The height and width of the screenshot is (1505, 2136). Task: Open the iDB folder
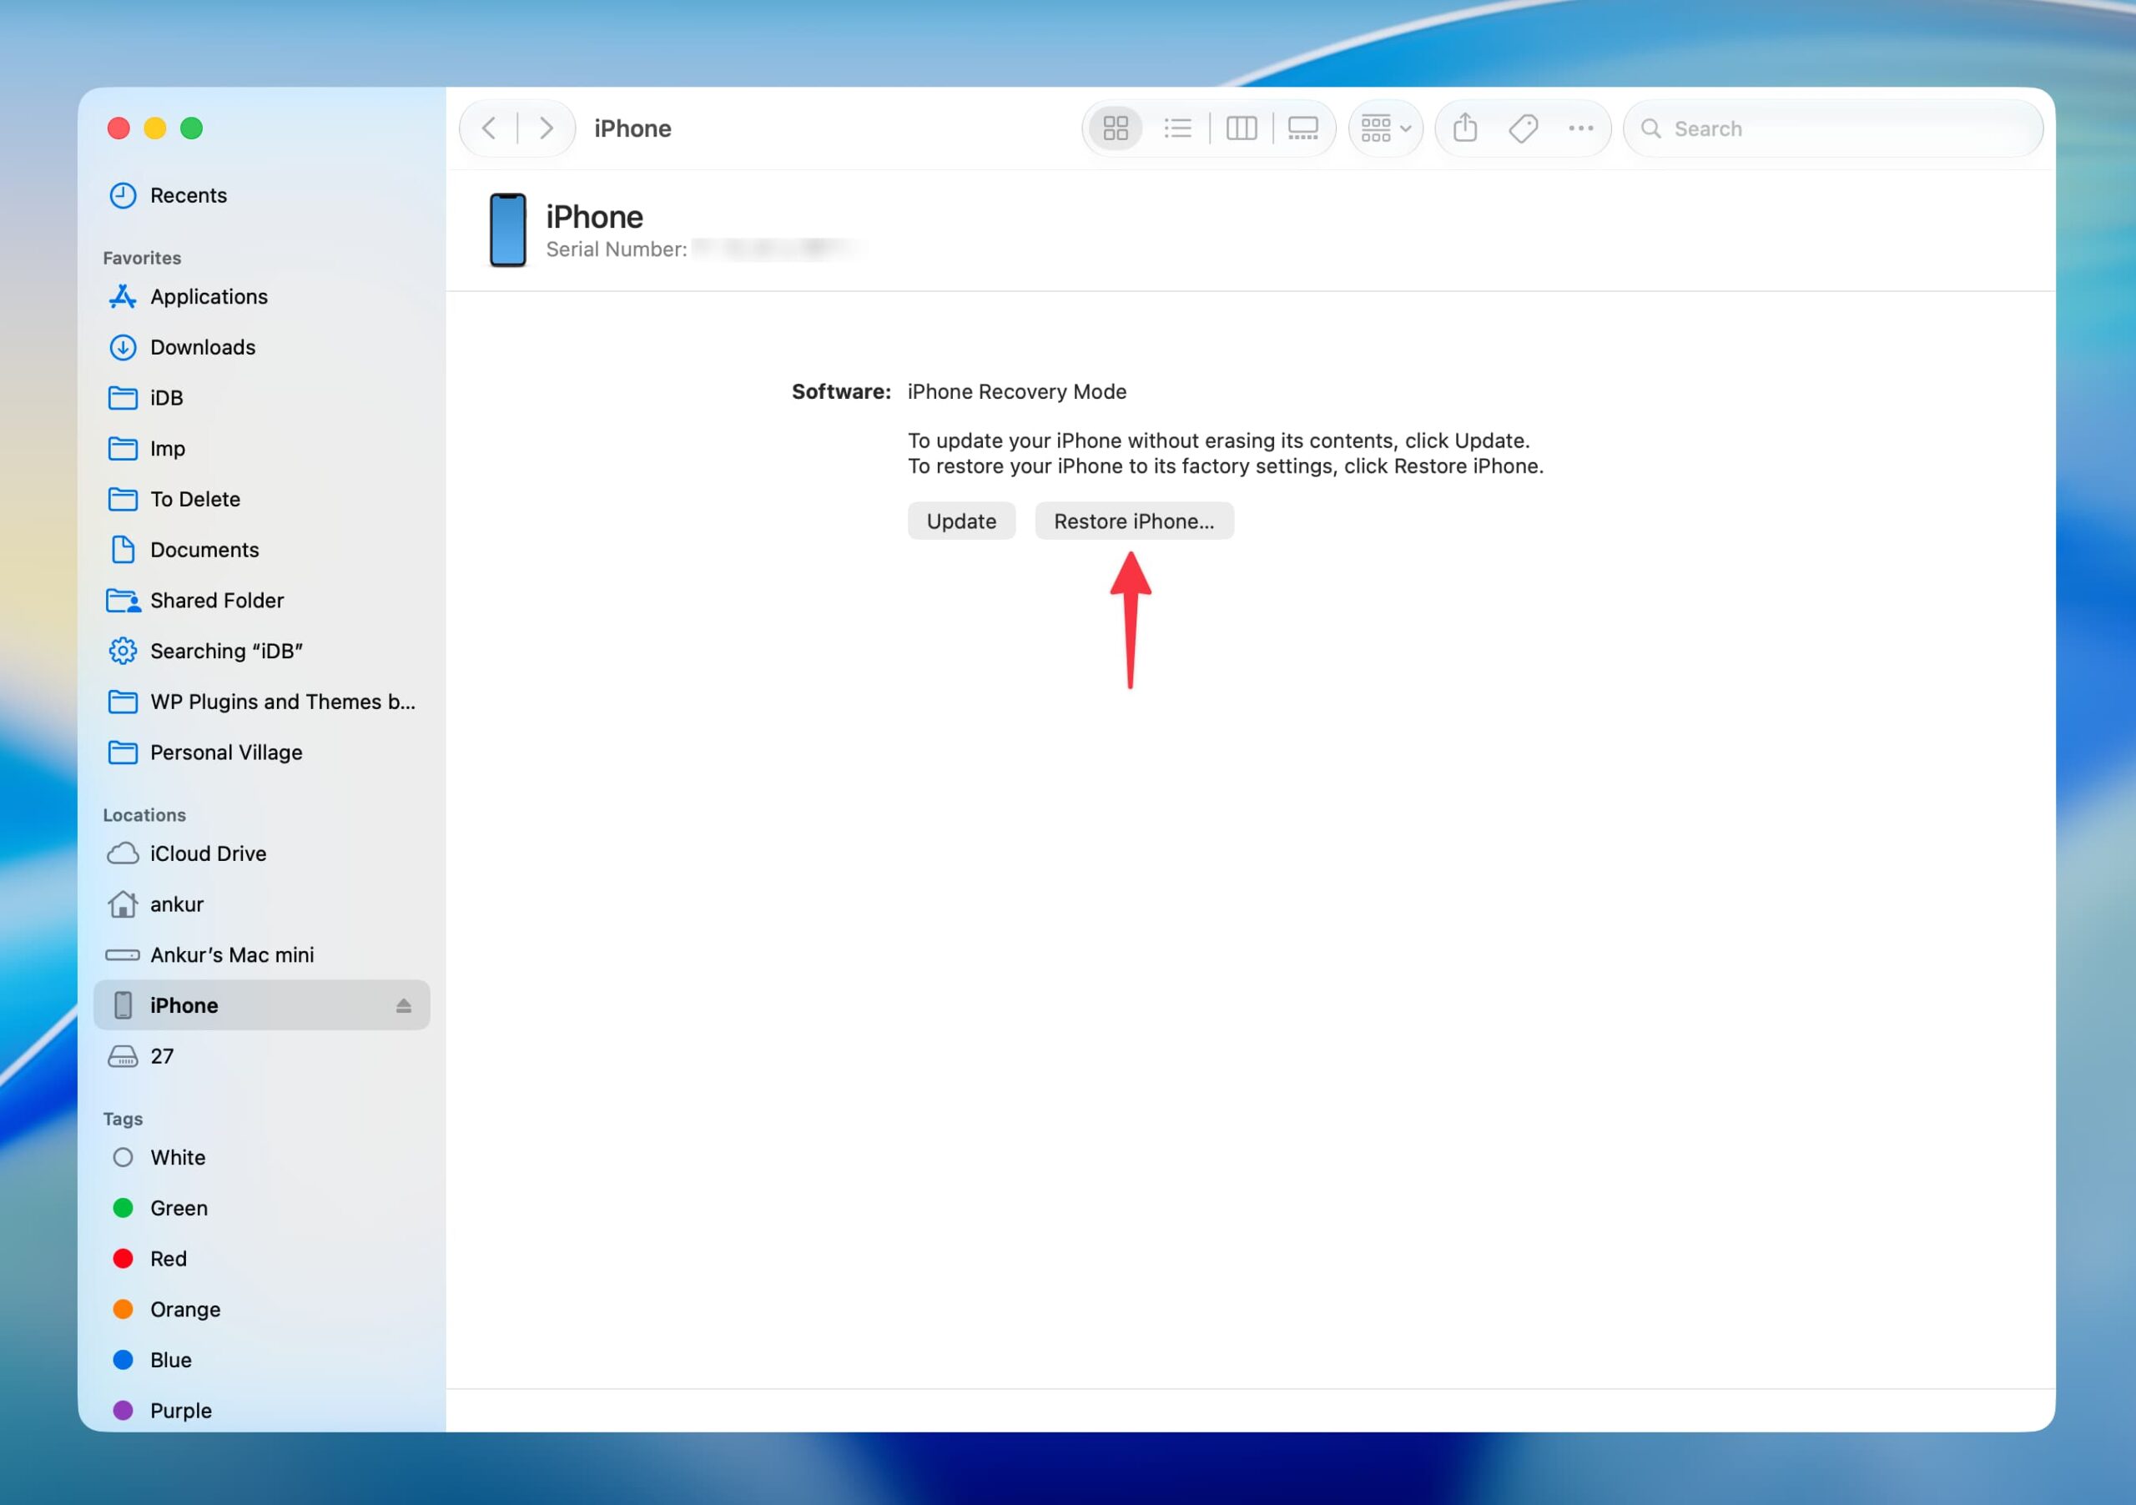click(261, 398)
